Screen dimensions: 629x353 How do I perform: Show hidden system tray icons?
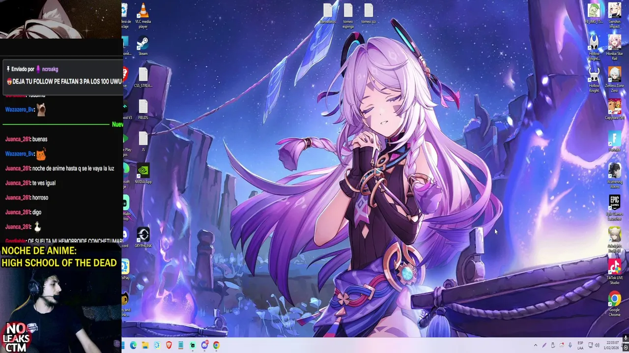pos(536,346)
